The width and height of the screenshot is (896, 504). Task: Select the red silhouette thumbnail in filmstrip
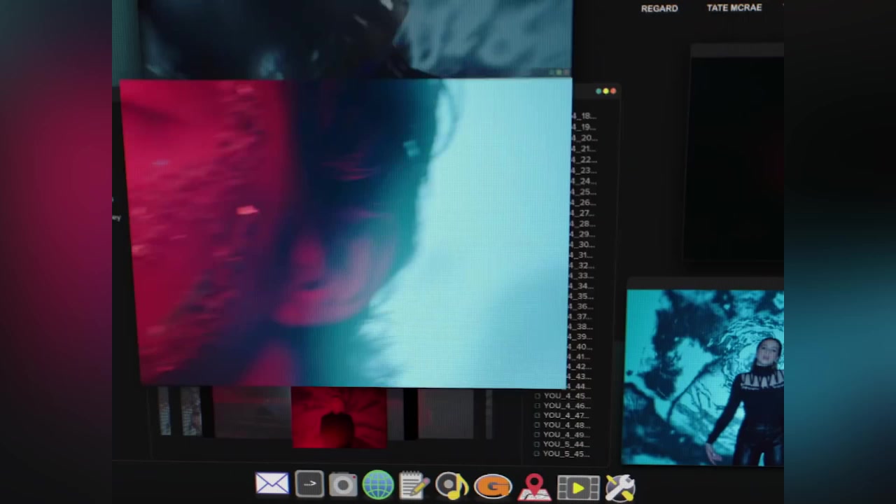point(339,418)
